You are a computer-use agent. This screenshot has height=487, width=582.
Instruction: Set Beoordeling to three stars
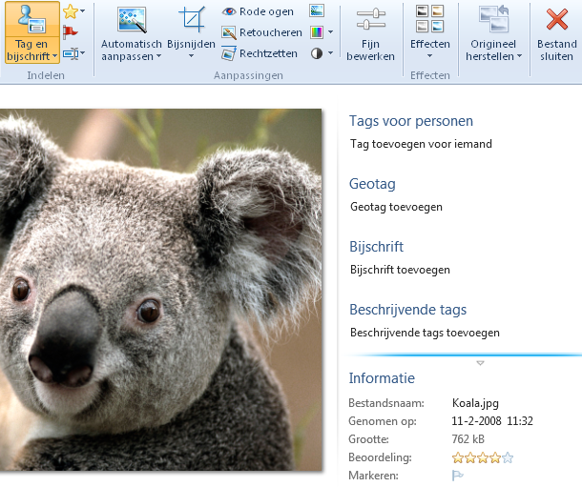pos(483,458)
